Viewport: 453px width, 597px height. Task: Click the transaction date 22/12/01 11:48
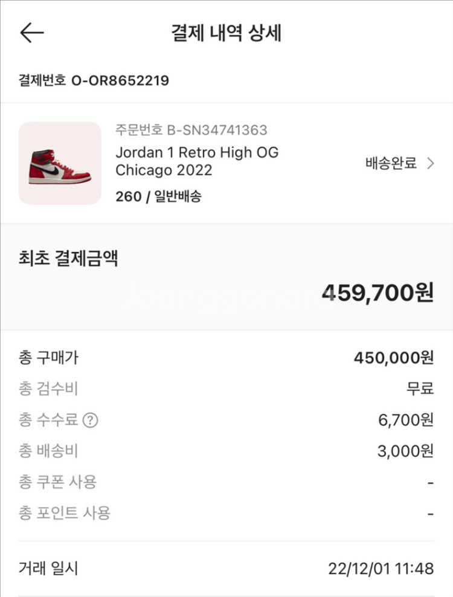(x=381, y=569)
